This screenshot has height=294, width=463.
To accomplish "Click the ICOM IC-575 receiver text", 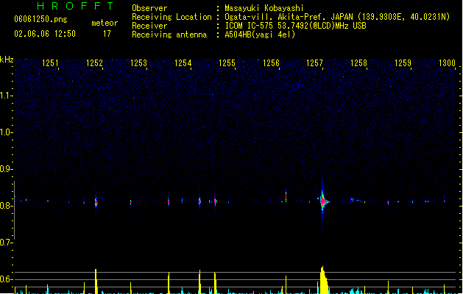I will click(295, 26).
